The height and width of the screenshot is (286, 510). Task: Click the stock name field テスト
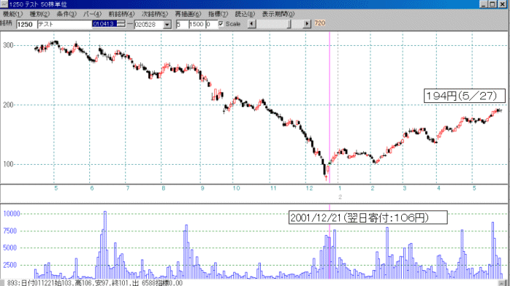click(65, 25)
